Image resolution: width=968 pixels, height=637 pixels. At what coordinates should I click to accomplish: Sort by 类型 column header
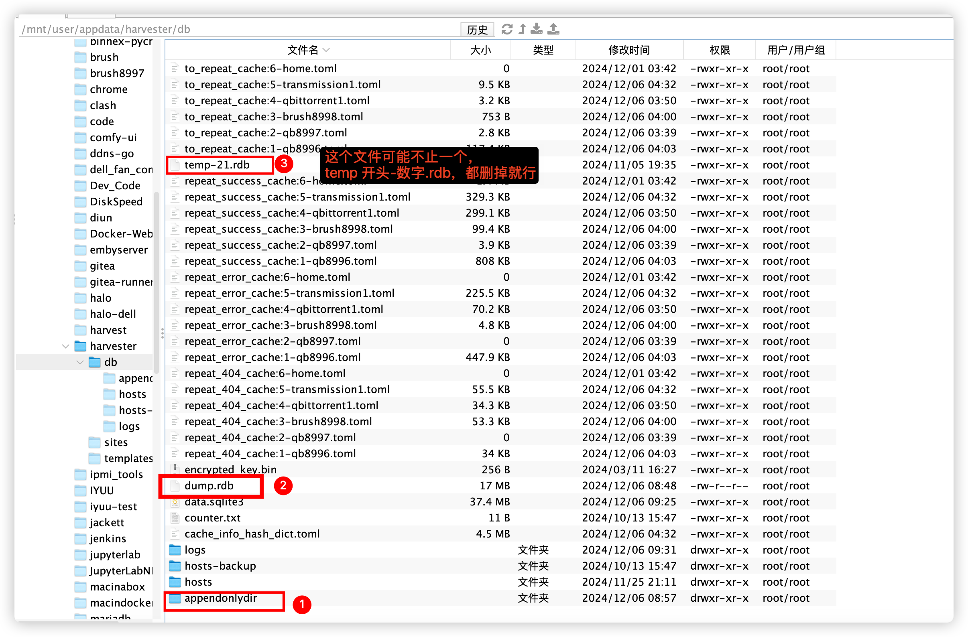(x=543, y=50)
